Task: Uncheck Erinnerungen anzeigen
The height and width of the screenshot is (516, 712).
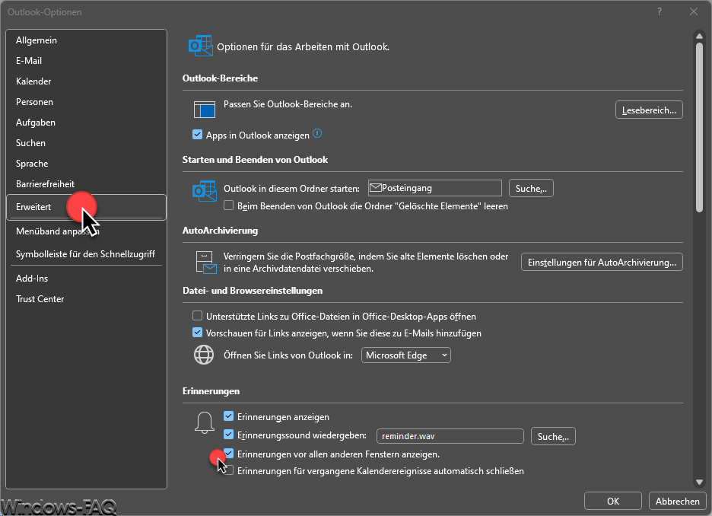Action: [x=228, y=416]
